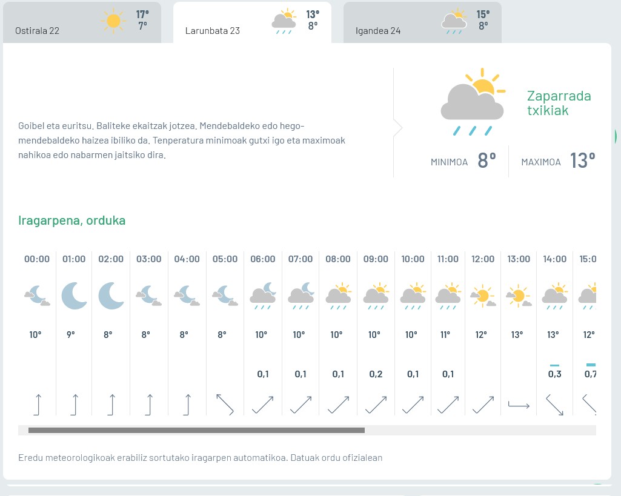Click the 07:00 hour label
This screenshot has height=496, width=621.
(301, 259)
